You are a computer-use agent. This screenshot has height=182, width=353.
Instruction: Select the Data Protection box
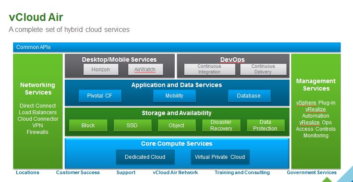click(x=265, y=126)
